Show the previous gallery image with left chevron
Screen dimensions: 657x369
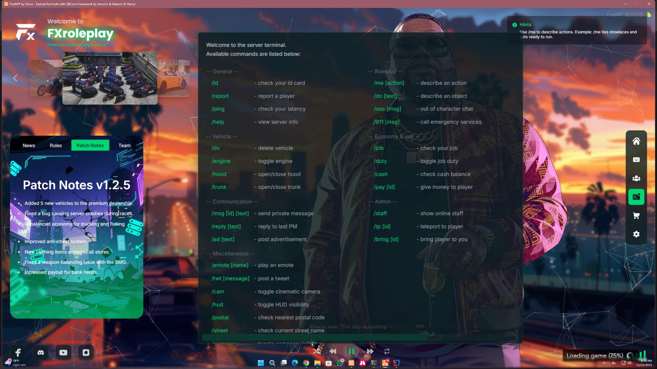(15, 78)
